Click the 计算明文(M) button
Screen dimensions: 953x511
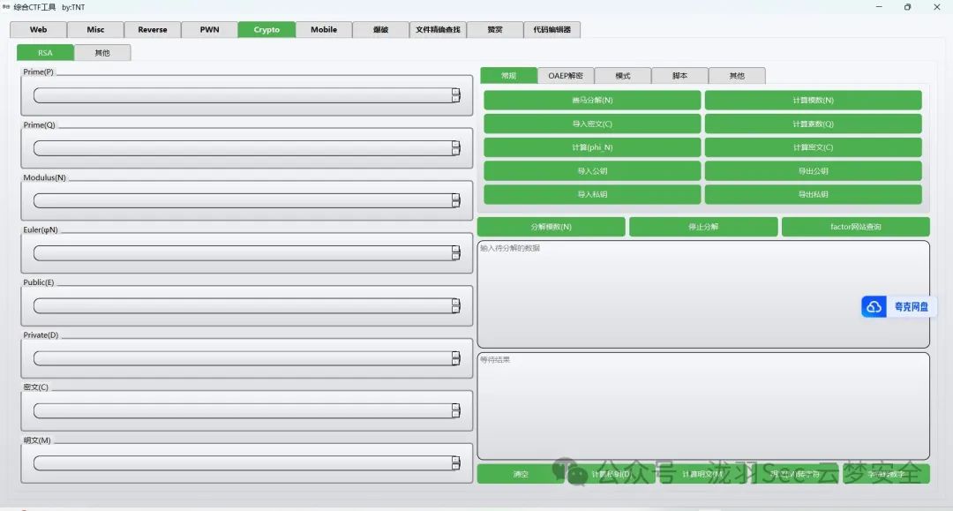703,474
